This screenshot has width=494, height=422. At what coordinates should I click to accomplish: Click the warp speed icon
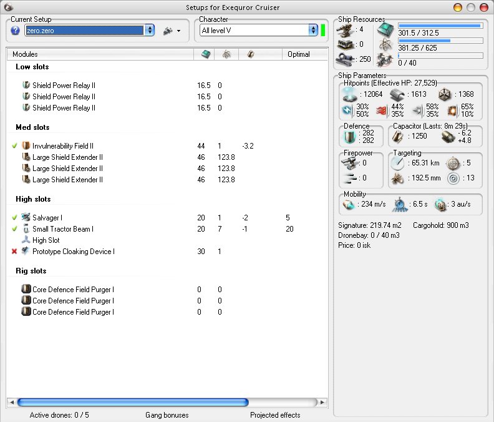pyautogui.click(x=440, y=205)
